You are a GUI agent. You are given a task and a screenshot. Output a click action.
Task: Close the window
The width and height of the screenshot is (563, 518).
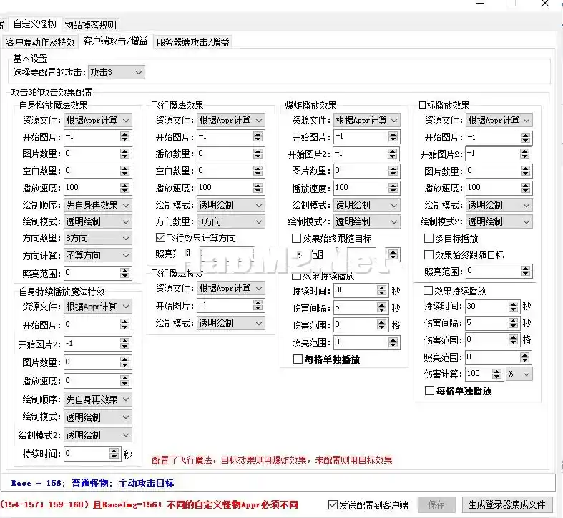pos(545,4)
